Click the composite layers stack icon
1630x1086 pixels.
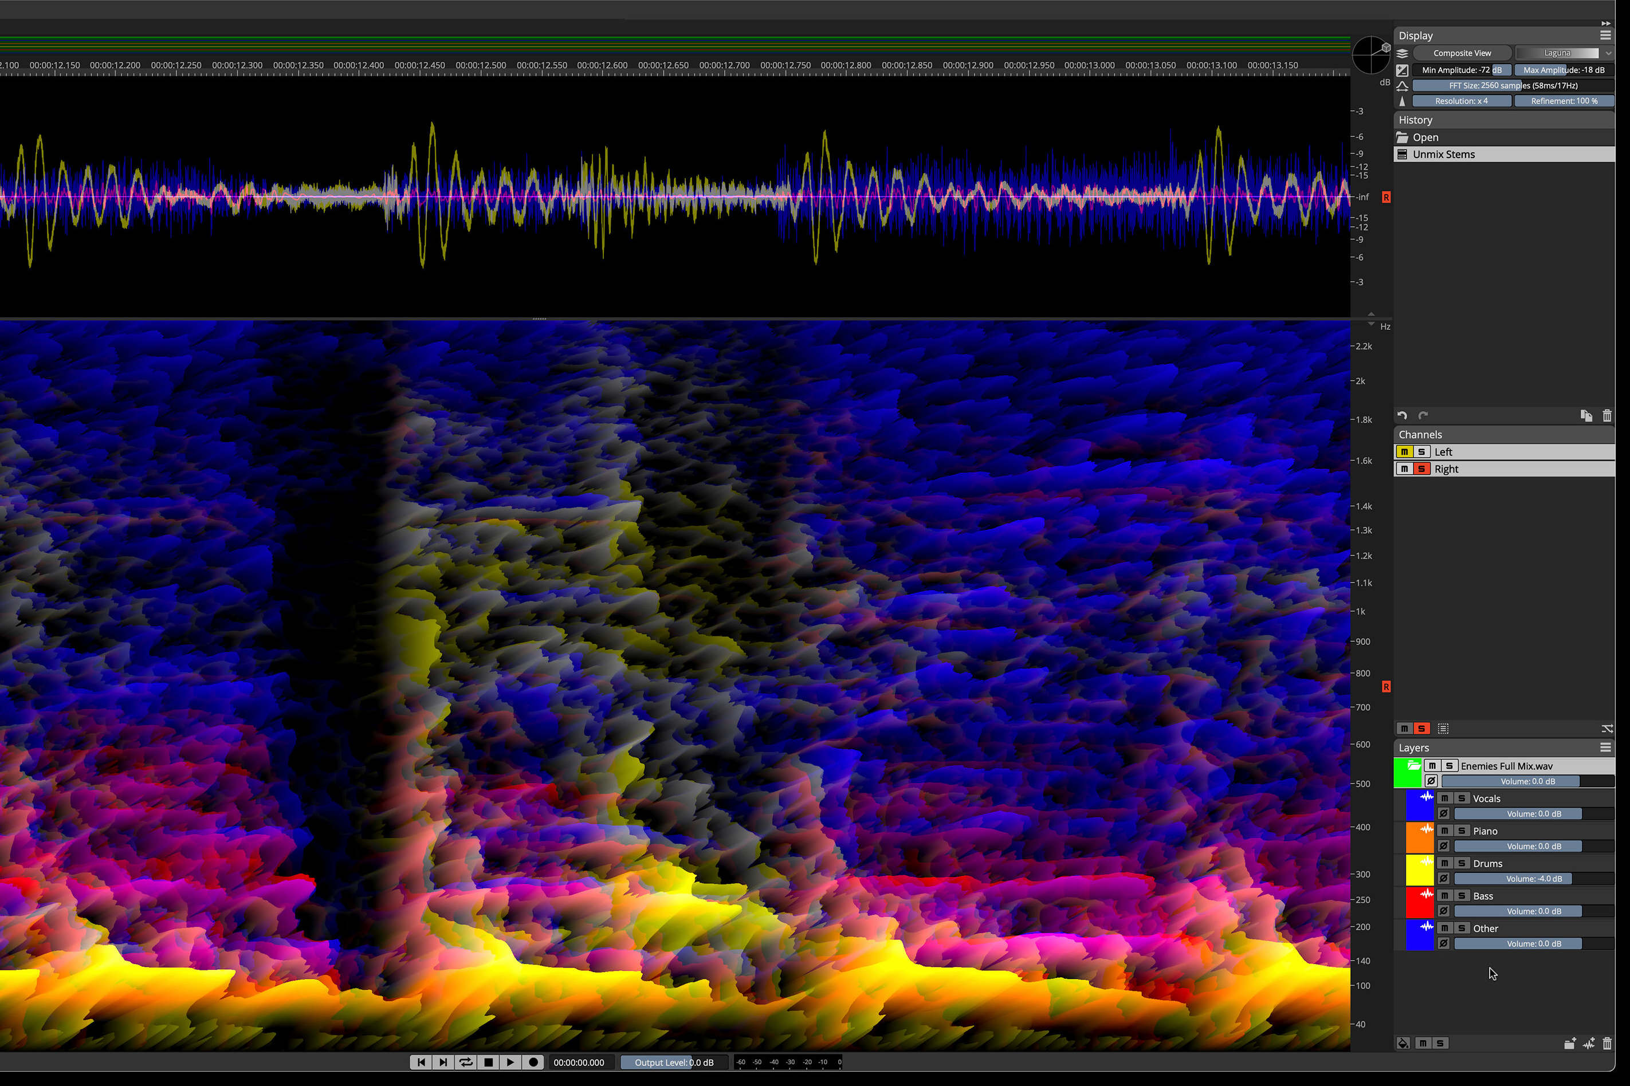[x=1402, y=53]
